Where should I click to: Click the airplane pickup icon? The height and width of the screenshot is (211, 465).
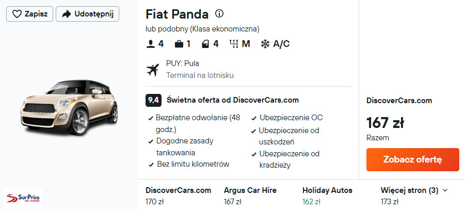(153, 70)
